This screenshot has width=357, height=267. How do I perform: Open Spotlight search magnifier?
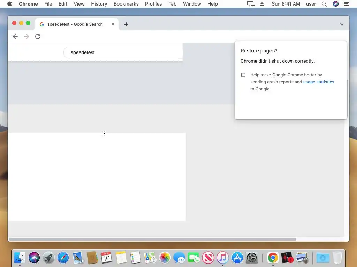[324, 4]
